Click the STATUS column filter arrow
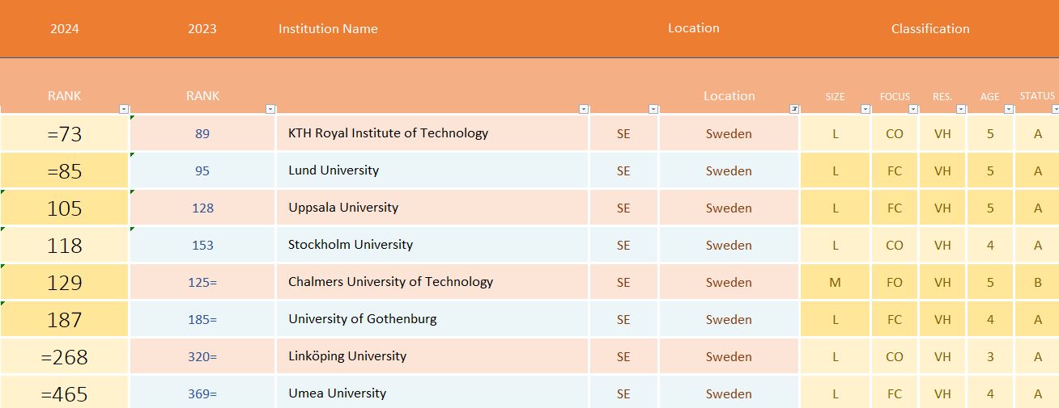This screenshot has height=408, width=1059. 1054,109
